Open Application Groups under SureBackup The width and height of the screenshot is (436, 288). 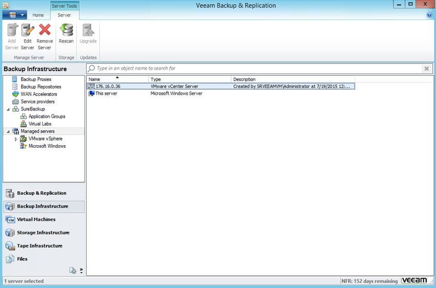click(47, 117)
